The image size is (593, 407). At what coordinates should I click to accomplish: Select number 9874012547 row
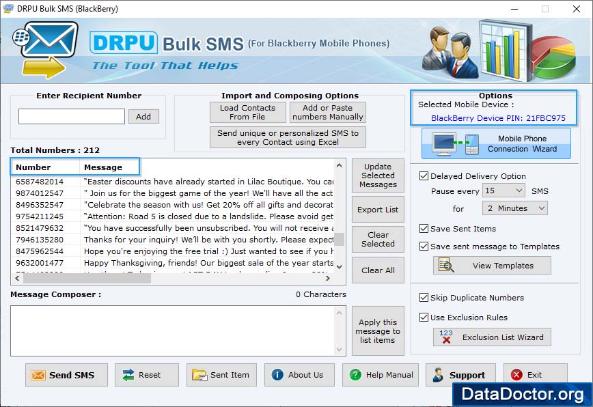pyautogui.click(x=172, y=193)
